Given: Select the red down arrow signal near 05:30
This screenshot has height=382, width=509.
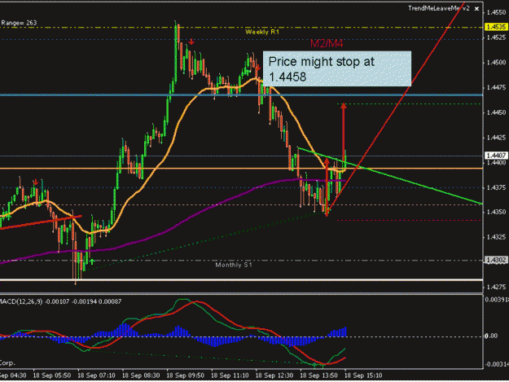Looking at the screenshot, I should 36,182.
